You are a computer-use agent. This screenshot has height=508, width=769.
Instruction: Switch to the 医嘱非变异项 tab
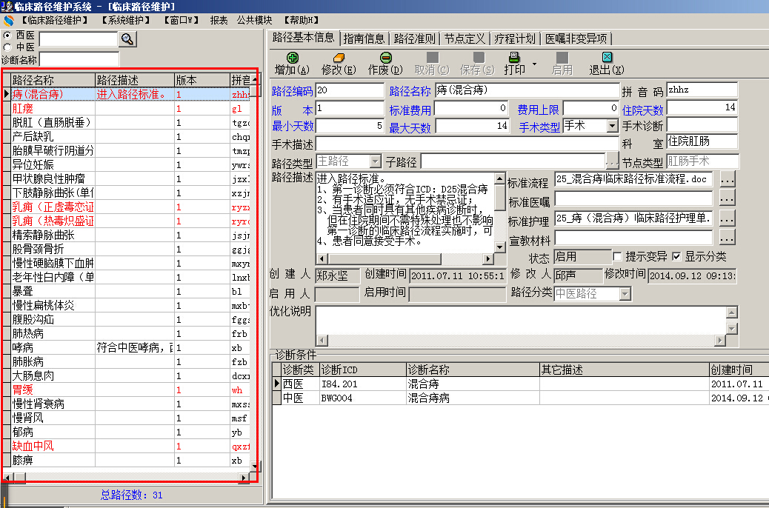(576, 39)
